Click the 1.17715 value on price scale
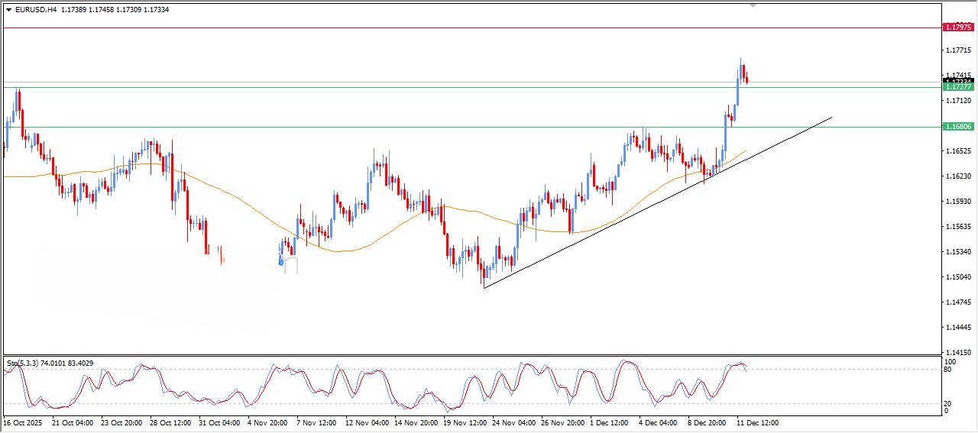 pos(958,50)
